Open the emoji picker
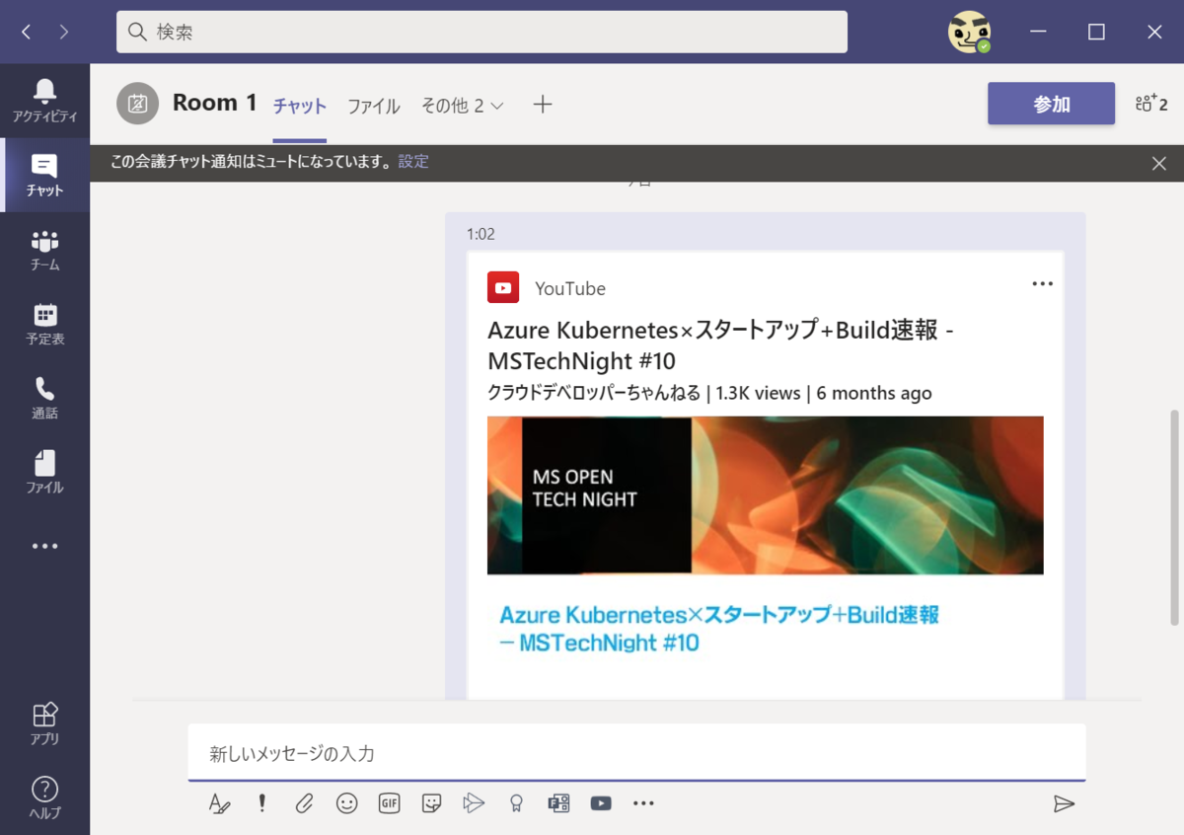1184x835 pixels. pos(346,802)
